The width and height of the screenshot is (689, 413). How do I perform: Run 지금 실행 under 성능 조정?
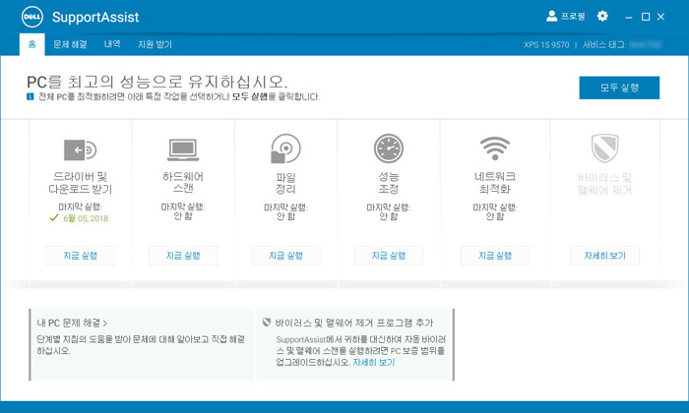coord(389,256)
